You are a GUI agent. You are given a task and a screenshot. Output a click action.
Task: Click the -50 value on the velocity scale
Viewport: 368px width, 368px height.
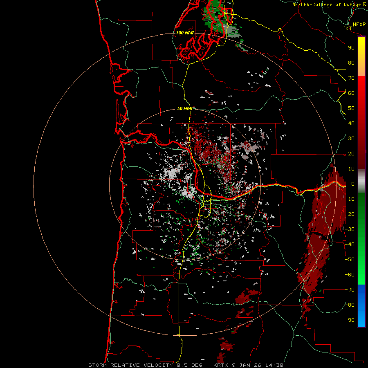point(350,260)
